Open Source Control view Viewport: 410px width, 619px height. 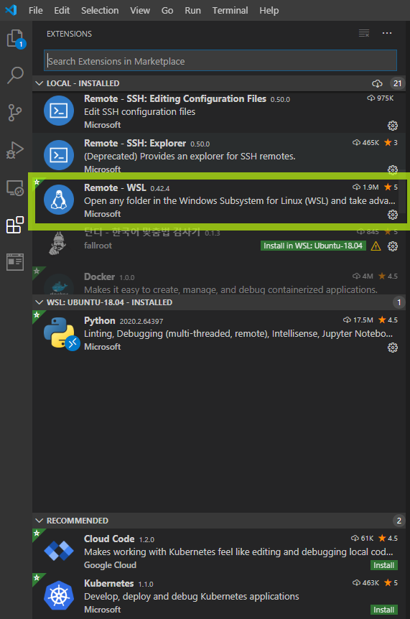15,113
